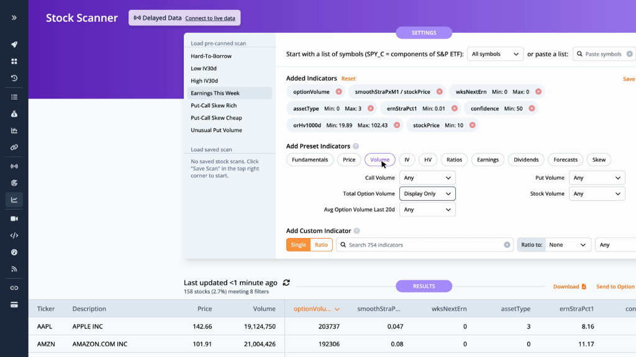
Task: Open the Call Volume dropdown
Action: coord(427,178)
